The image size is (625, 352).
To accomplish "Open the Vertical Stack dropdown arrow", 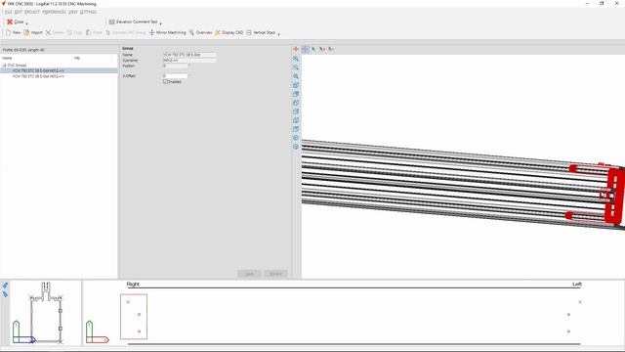I will (278, 34).
